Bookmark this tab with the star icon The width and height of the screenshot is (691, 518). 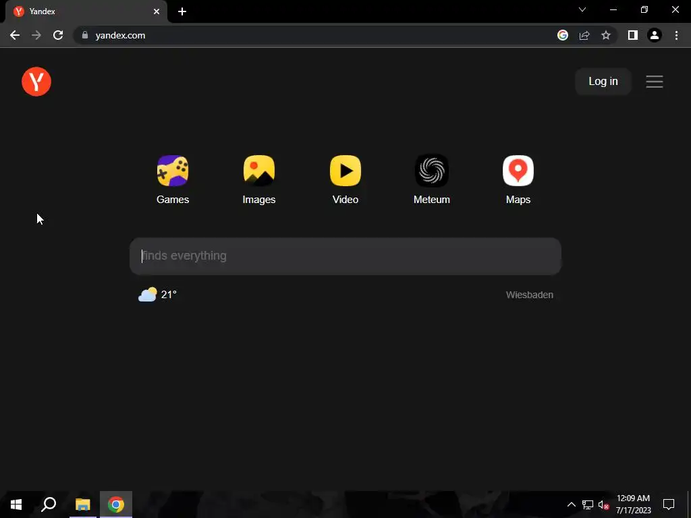[606, 35]
